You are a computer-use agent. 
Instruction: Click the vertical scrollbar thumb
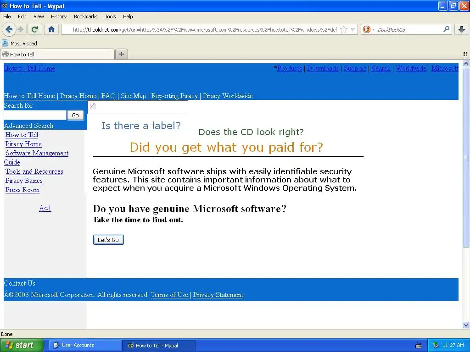466,157
